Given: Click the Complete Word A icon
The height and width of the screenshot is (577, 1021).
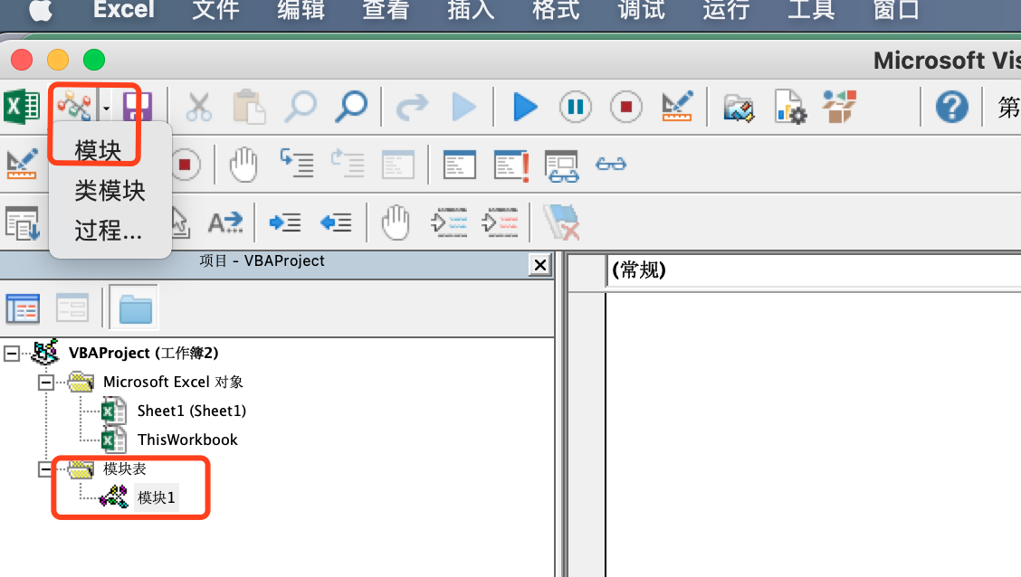Looking at the screenshot, I should pyautogui.click(x=224, y=222).
